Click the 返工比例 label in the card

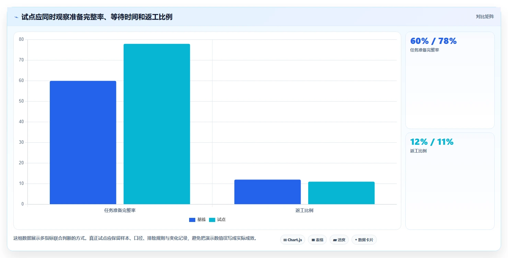tap(418, 151)
